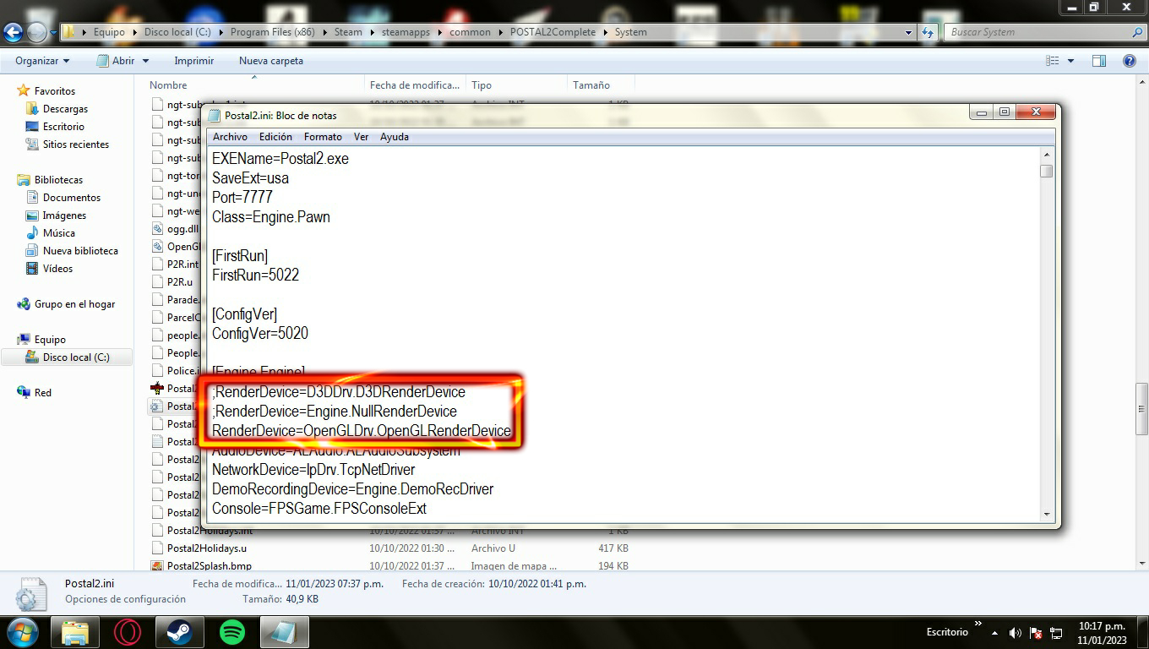Open the Organizar dropdown menu
This screenshot has width=1149, height=649.
click(x=42, y=61)
